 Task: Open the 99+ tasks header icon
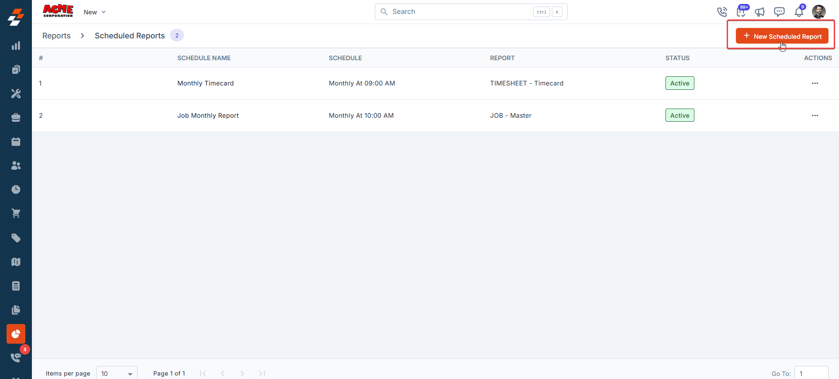pos(742,11)
